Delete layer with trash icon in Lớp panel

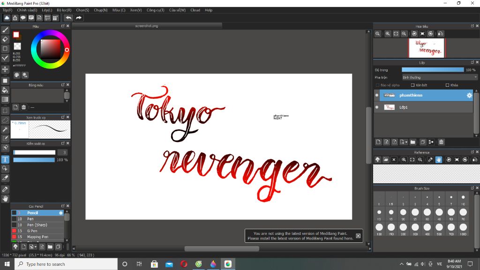pos(441,142)
